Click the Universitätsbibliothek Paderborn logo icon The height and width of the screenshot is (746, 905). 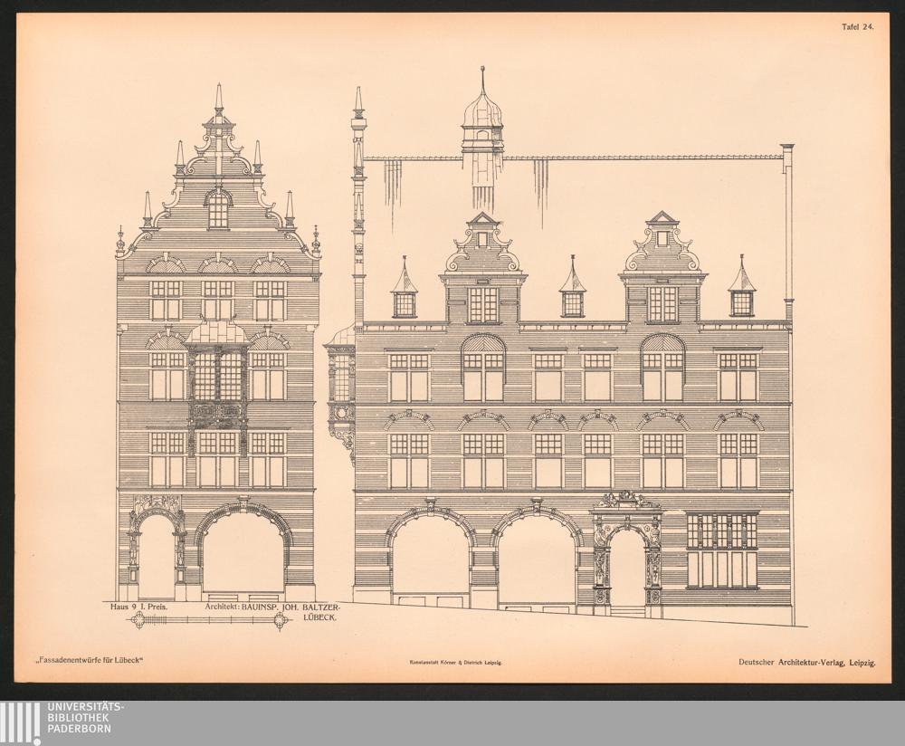click(x=20, y=722)
